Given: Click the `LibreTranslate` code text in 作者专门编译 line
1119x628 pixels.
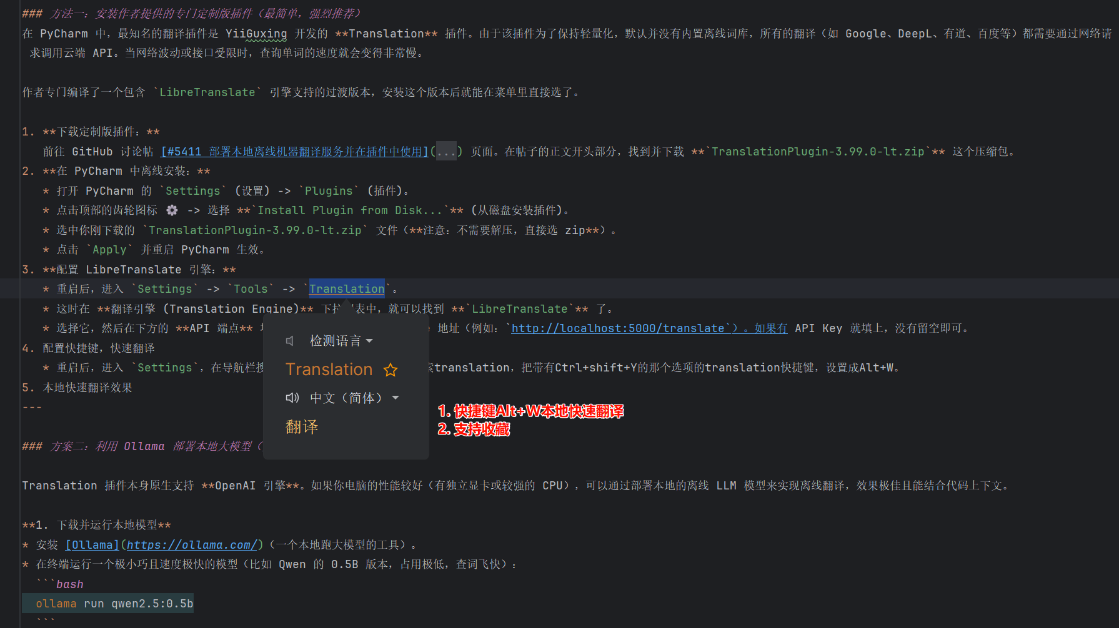Looking at the screenshot, I should click(x=207, y=92).
